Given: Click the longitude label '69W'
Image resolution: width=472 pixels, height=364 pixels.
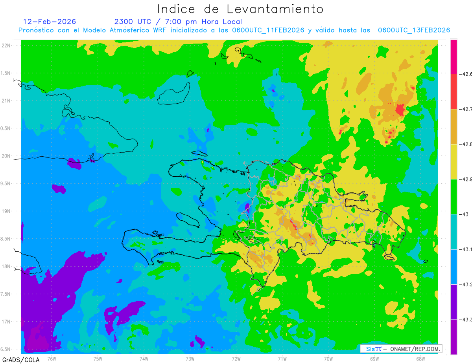Looking at the screenshot, I should coord(374,358).
